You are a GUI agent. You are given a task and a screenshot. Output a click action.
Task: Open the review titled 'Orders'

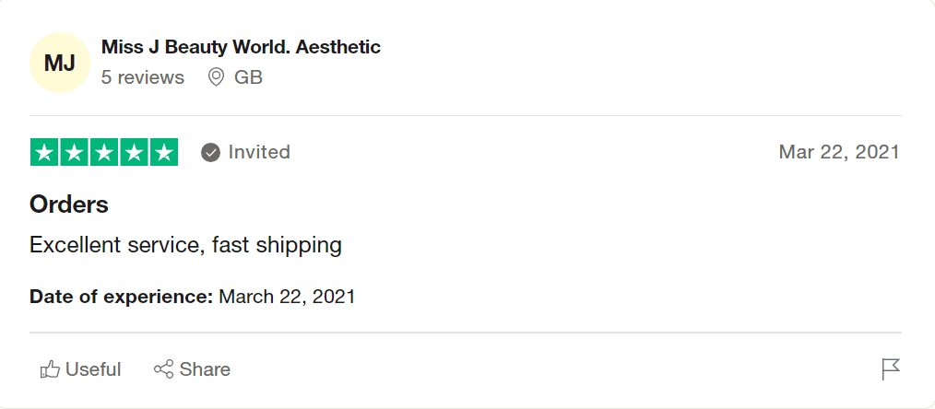click(69, 204)
